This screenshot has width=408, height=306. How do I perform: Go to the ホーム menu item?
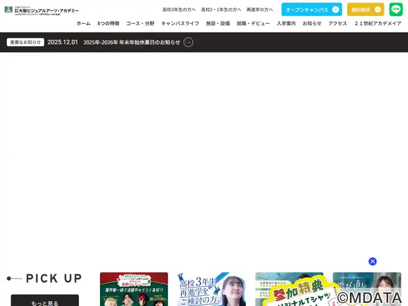(83, 23)
